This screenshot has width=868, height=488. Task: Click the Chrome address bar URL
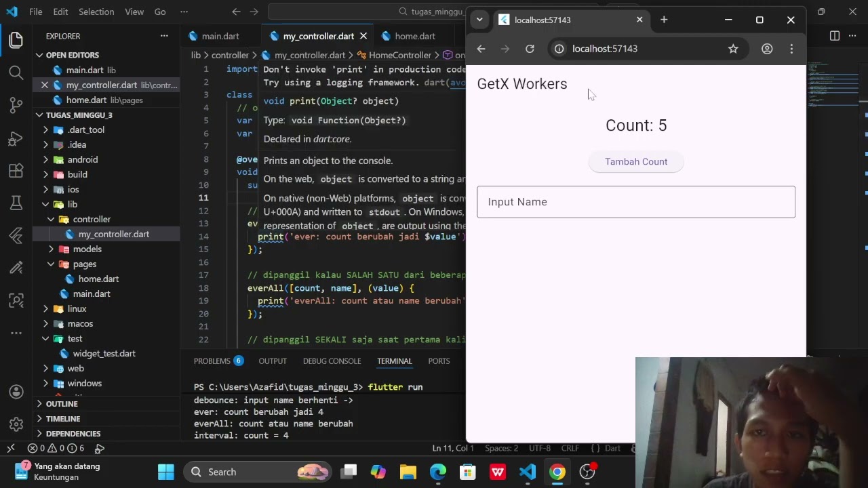pos(605,49)
